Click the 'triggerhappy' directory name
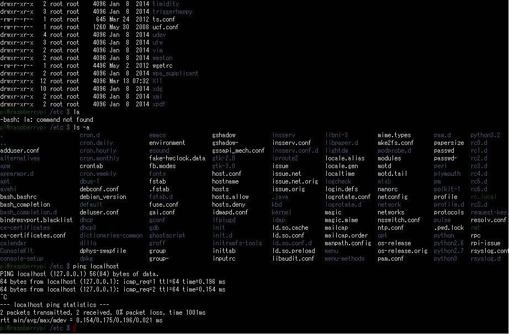 [172, 12]
